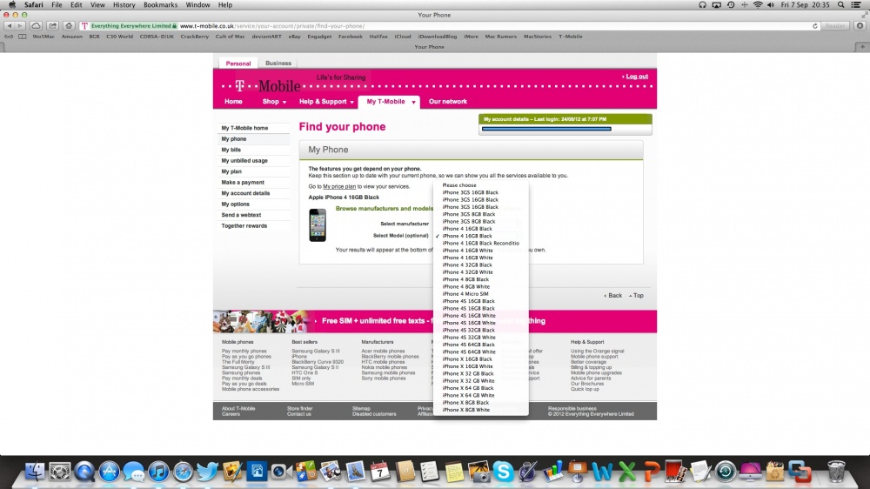Open iTunes in the dock

157,472
